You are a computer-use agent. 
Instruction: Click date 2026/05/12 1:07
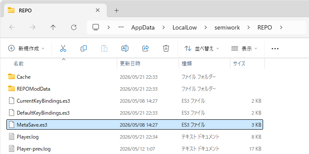pos(137,149)
